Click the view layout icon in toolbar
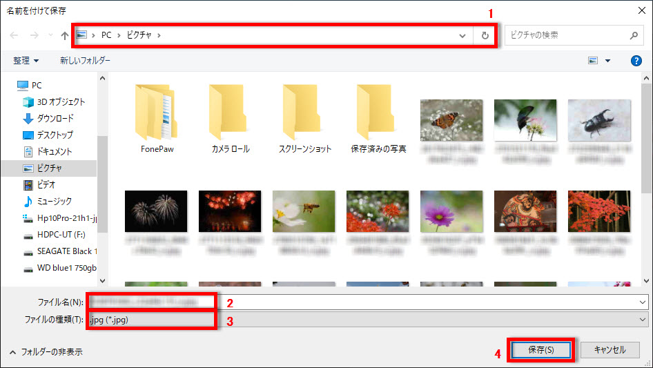The image size is (653, 368). click(592, 61)
